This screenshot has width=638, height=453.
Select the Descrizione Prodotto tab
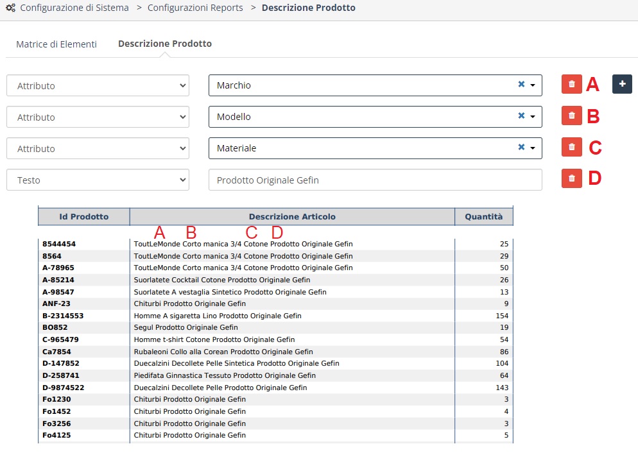pos(165,44)
